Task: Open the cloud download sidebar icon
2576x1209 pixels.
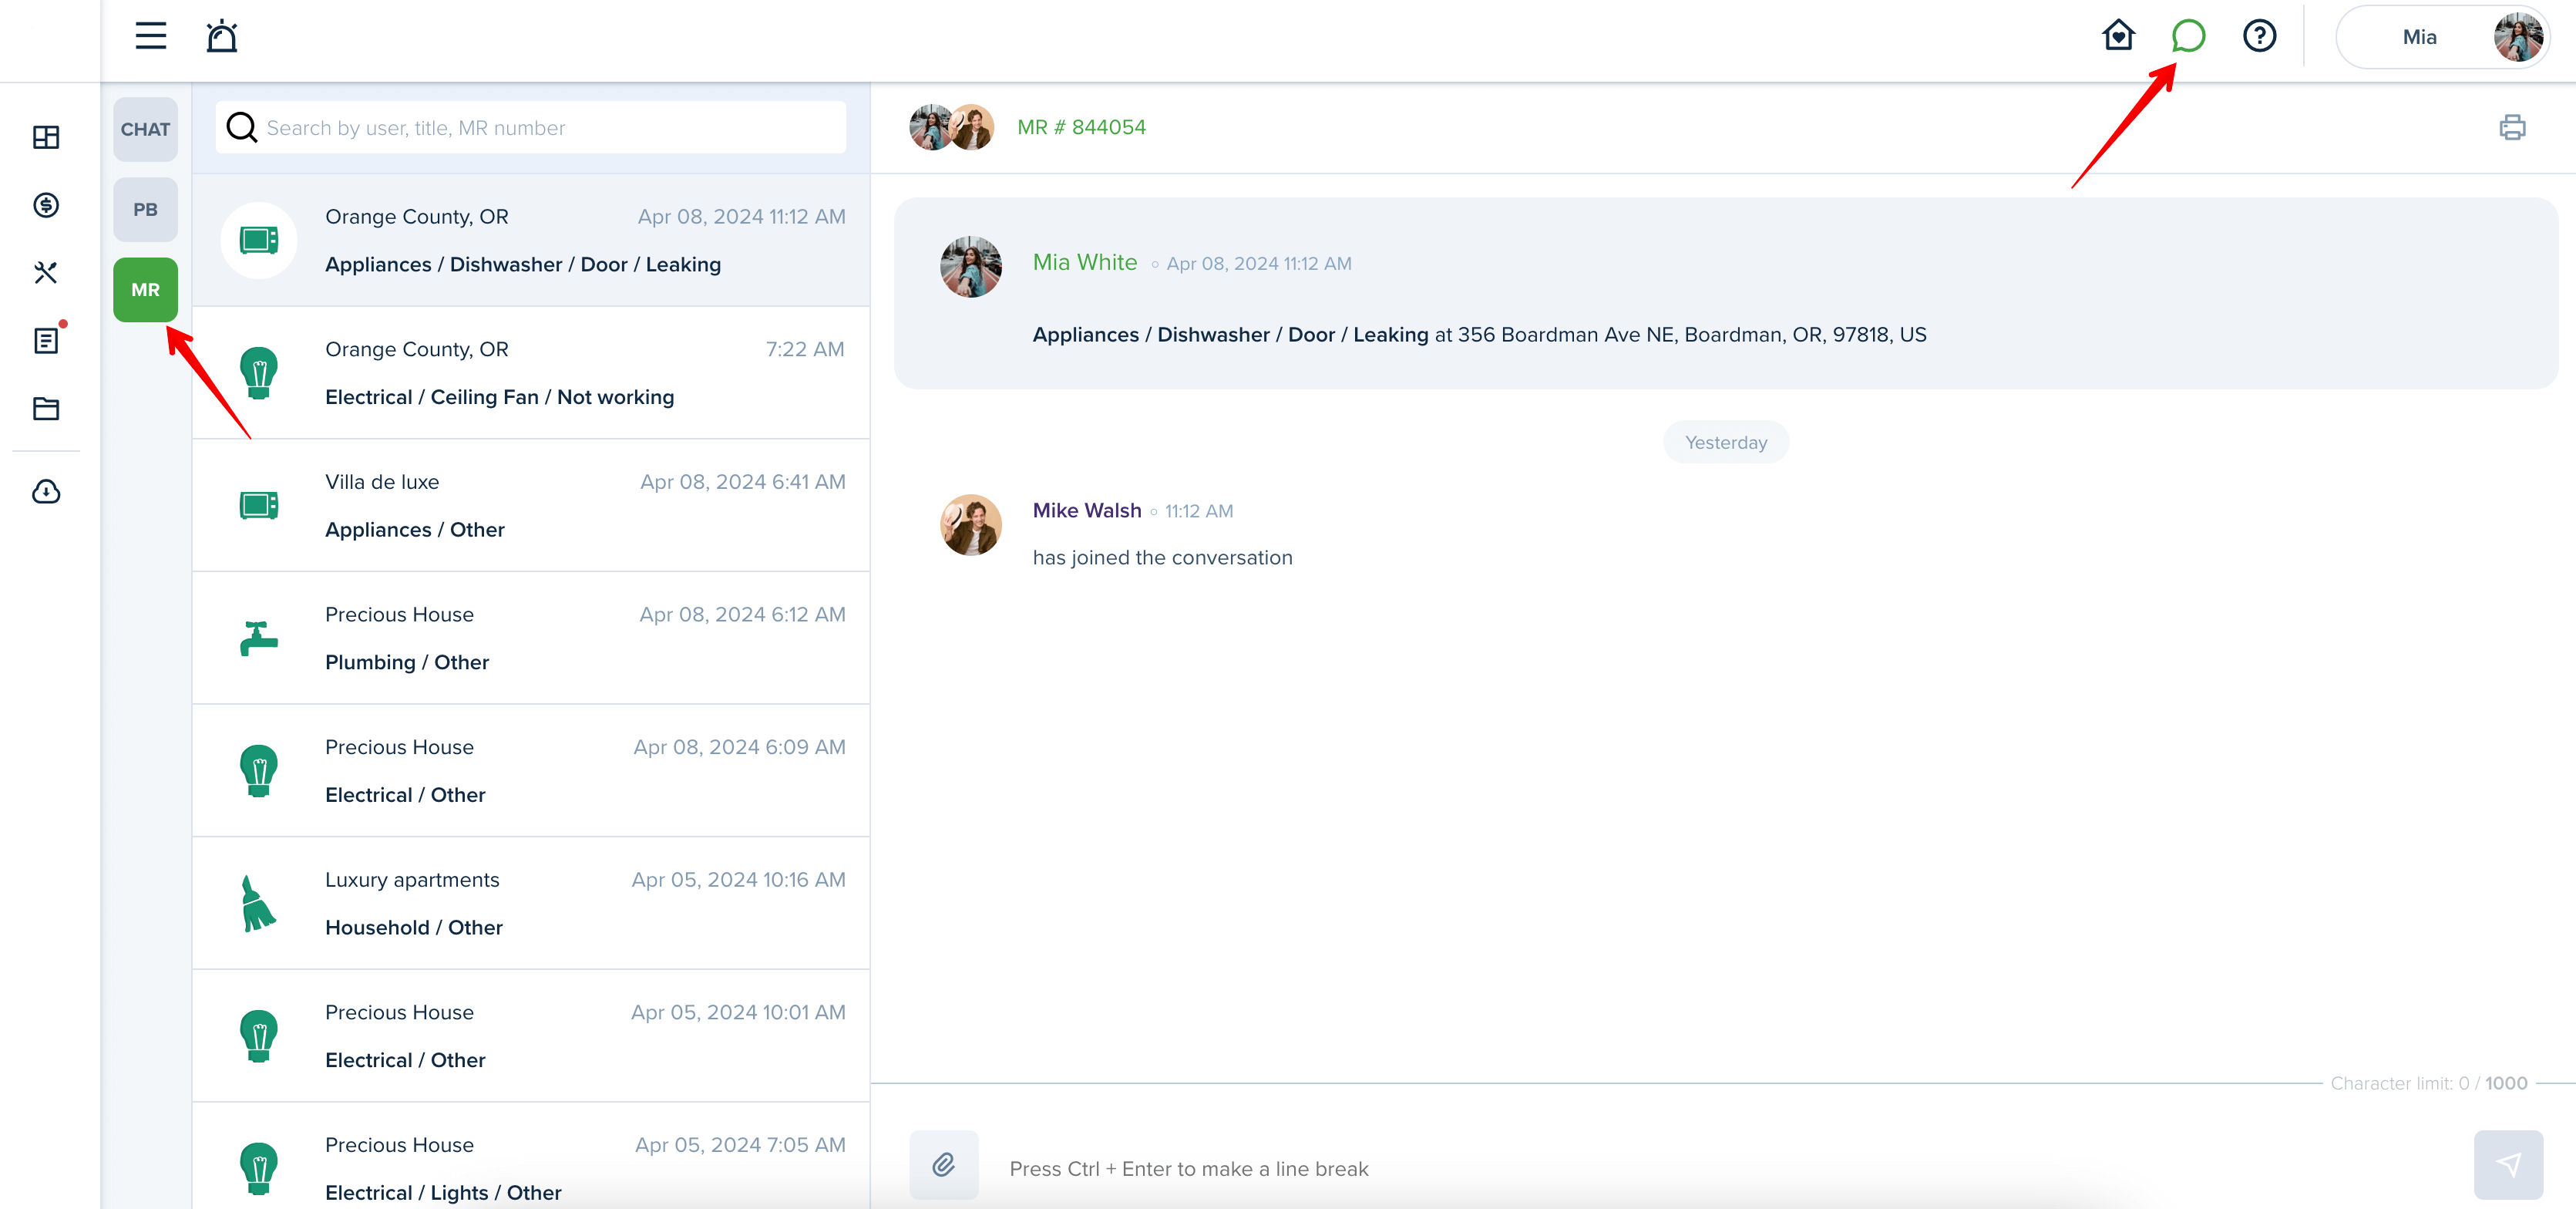Action: [x=46, y=491]
